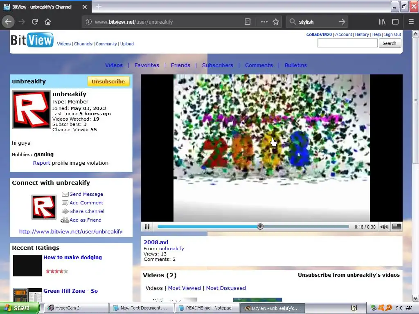Click the Add Comment speech icon
This screenshot has width=419, height=314.
click(65, 203)
